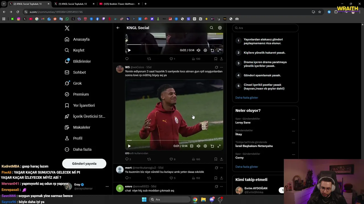This screenshot has height=204, width=364.
Task: Open more options on WS post
Action: coord(222,67)
